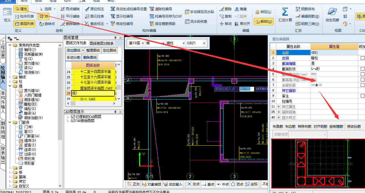The image size is (365, 193).
Task: Click 钢筋三维(V) rebar 3D
Action: point(307,24)
